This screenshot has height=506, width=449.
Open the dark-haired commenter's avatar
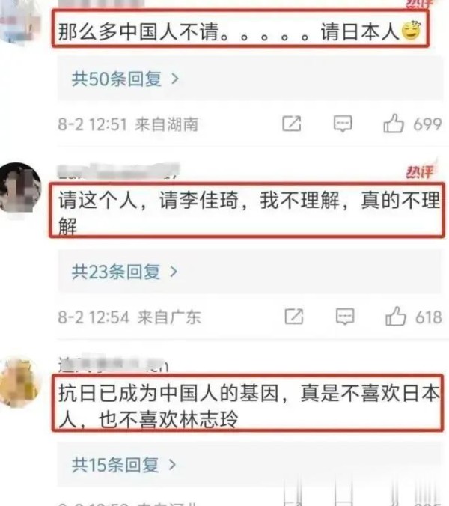20,188
